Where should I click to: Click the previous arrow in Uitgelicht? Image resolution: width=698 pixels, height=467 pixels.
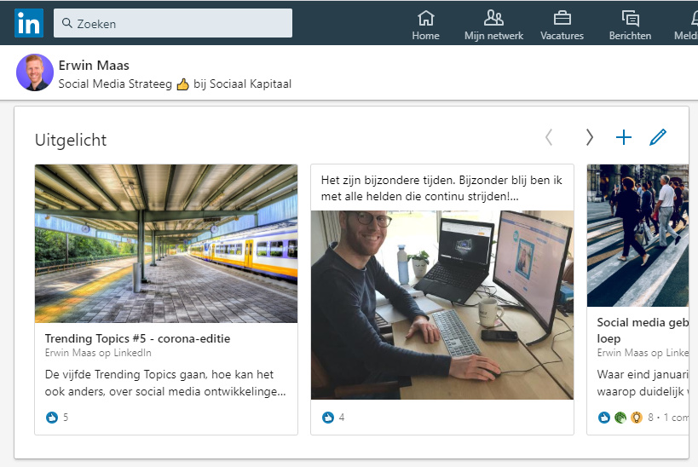tap(549, 137)
